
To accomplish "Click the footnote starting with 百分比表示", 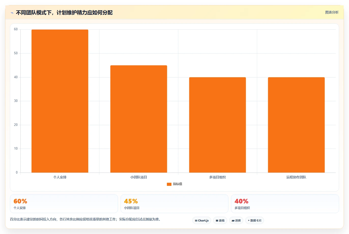I will [x=85, y=219].
